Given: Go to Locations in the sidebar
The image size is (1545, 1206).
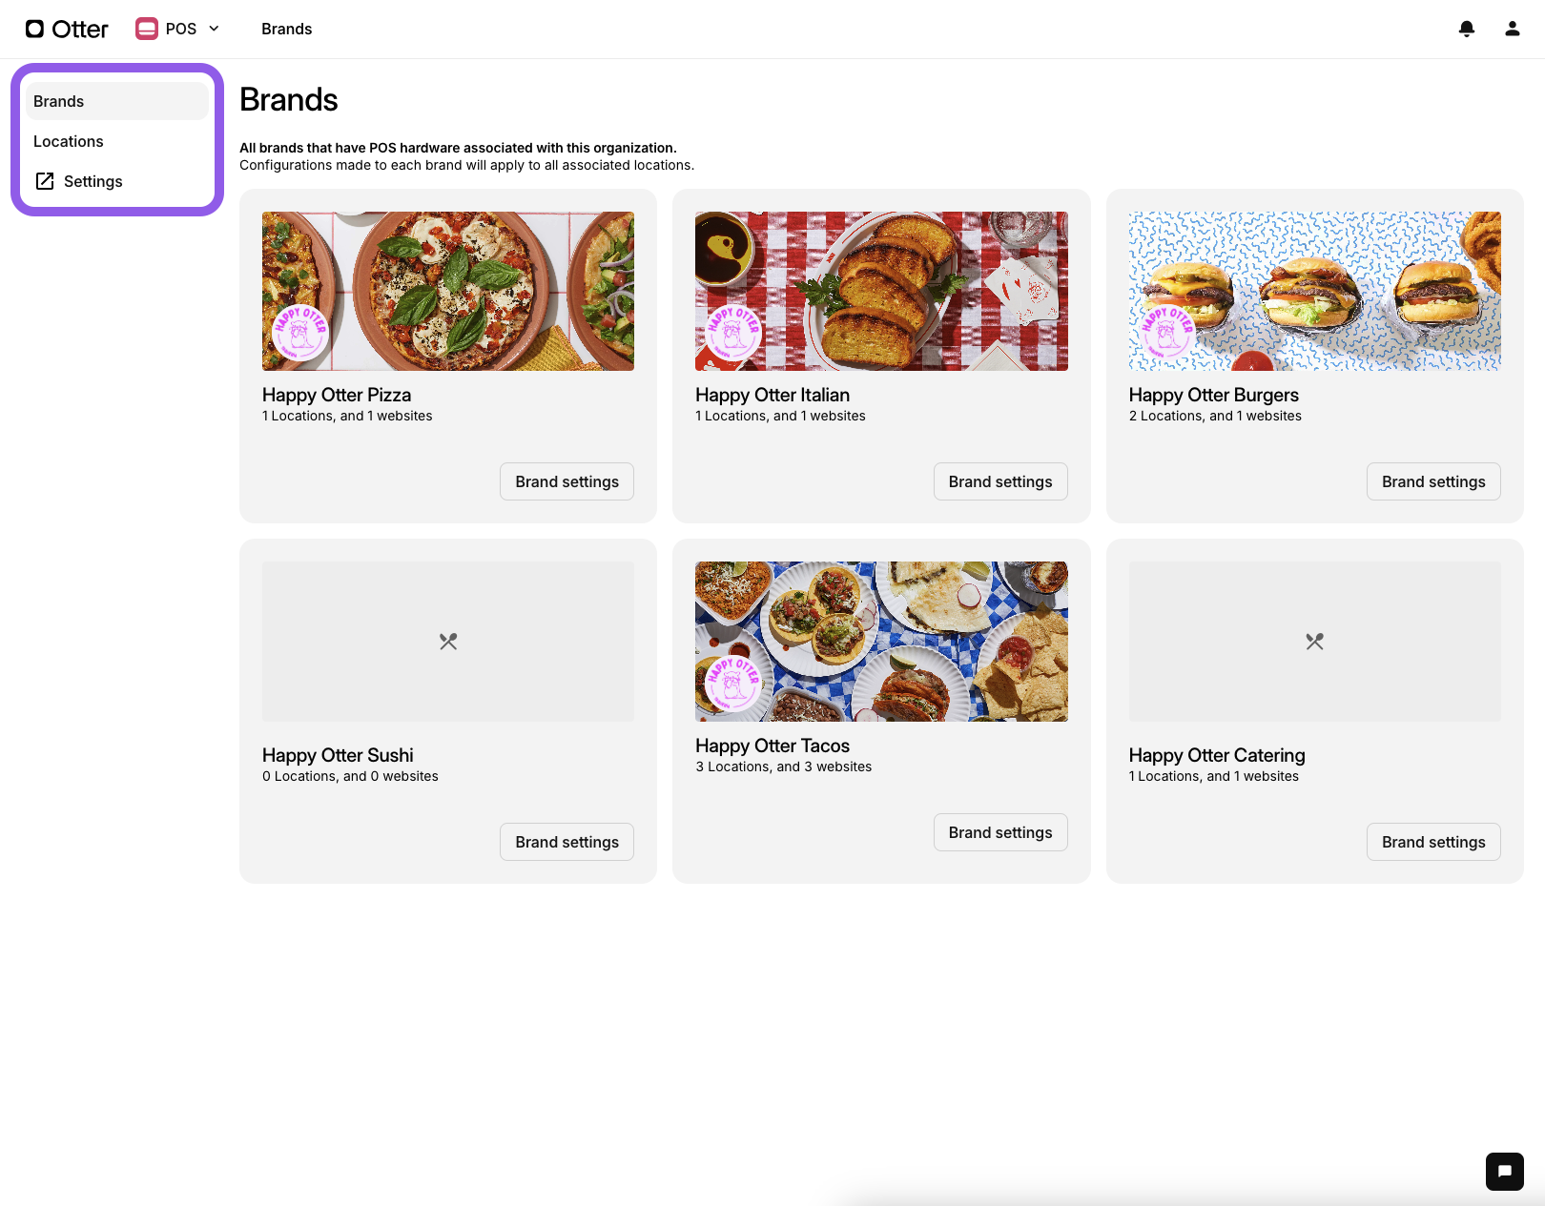Looking at the screenshot, I should [69, 141].
